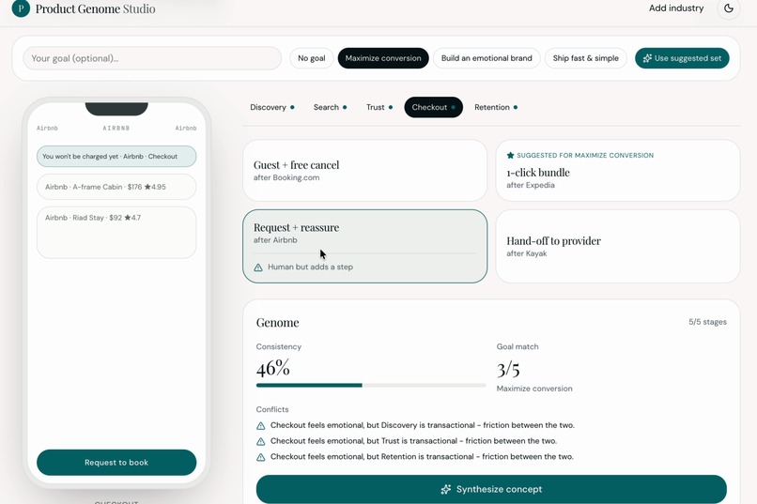Click the sparkle icon in Use suggested set
This screenshot has height=504, width=757.
[647, 58]
